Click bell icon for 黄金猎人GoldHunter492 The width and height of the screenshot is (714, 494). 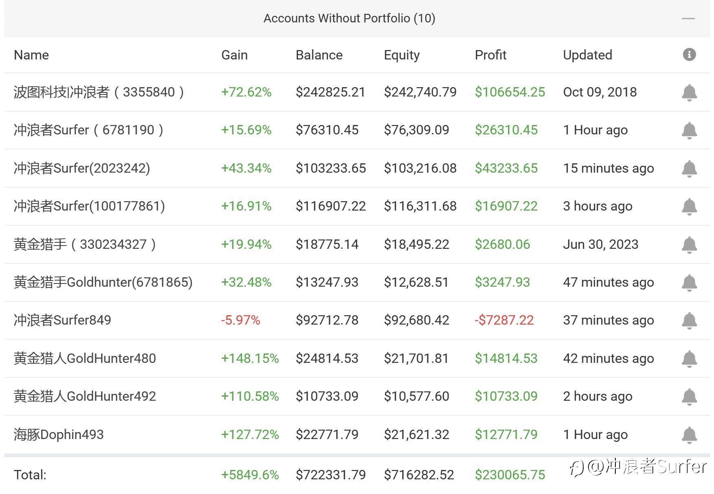[689, 397]
